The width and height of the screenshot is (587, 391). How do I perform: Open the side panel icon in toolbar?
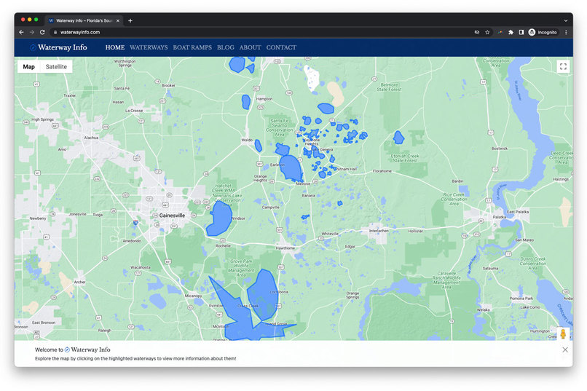(521, 32)
